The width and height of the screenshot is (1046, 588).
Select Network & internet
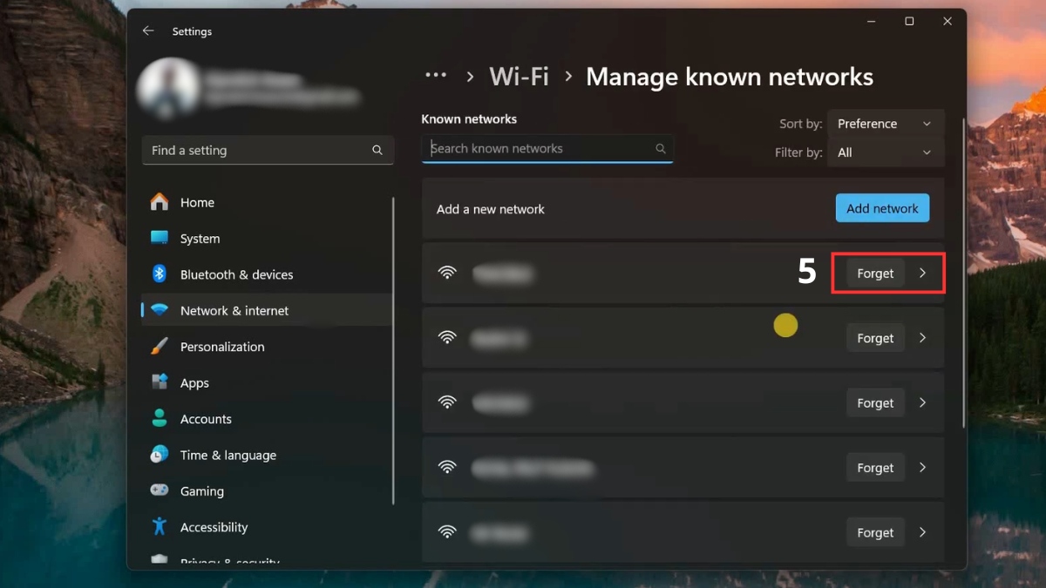[x=267, y=310]
